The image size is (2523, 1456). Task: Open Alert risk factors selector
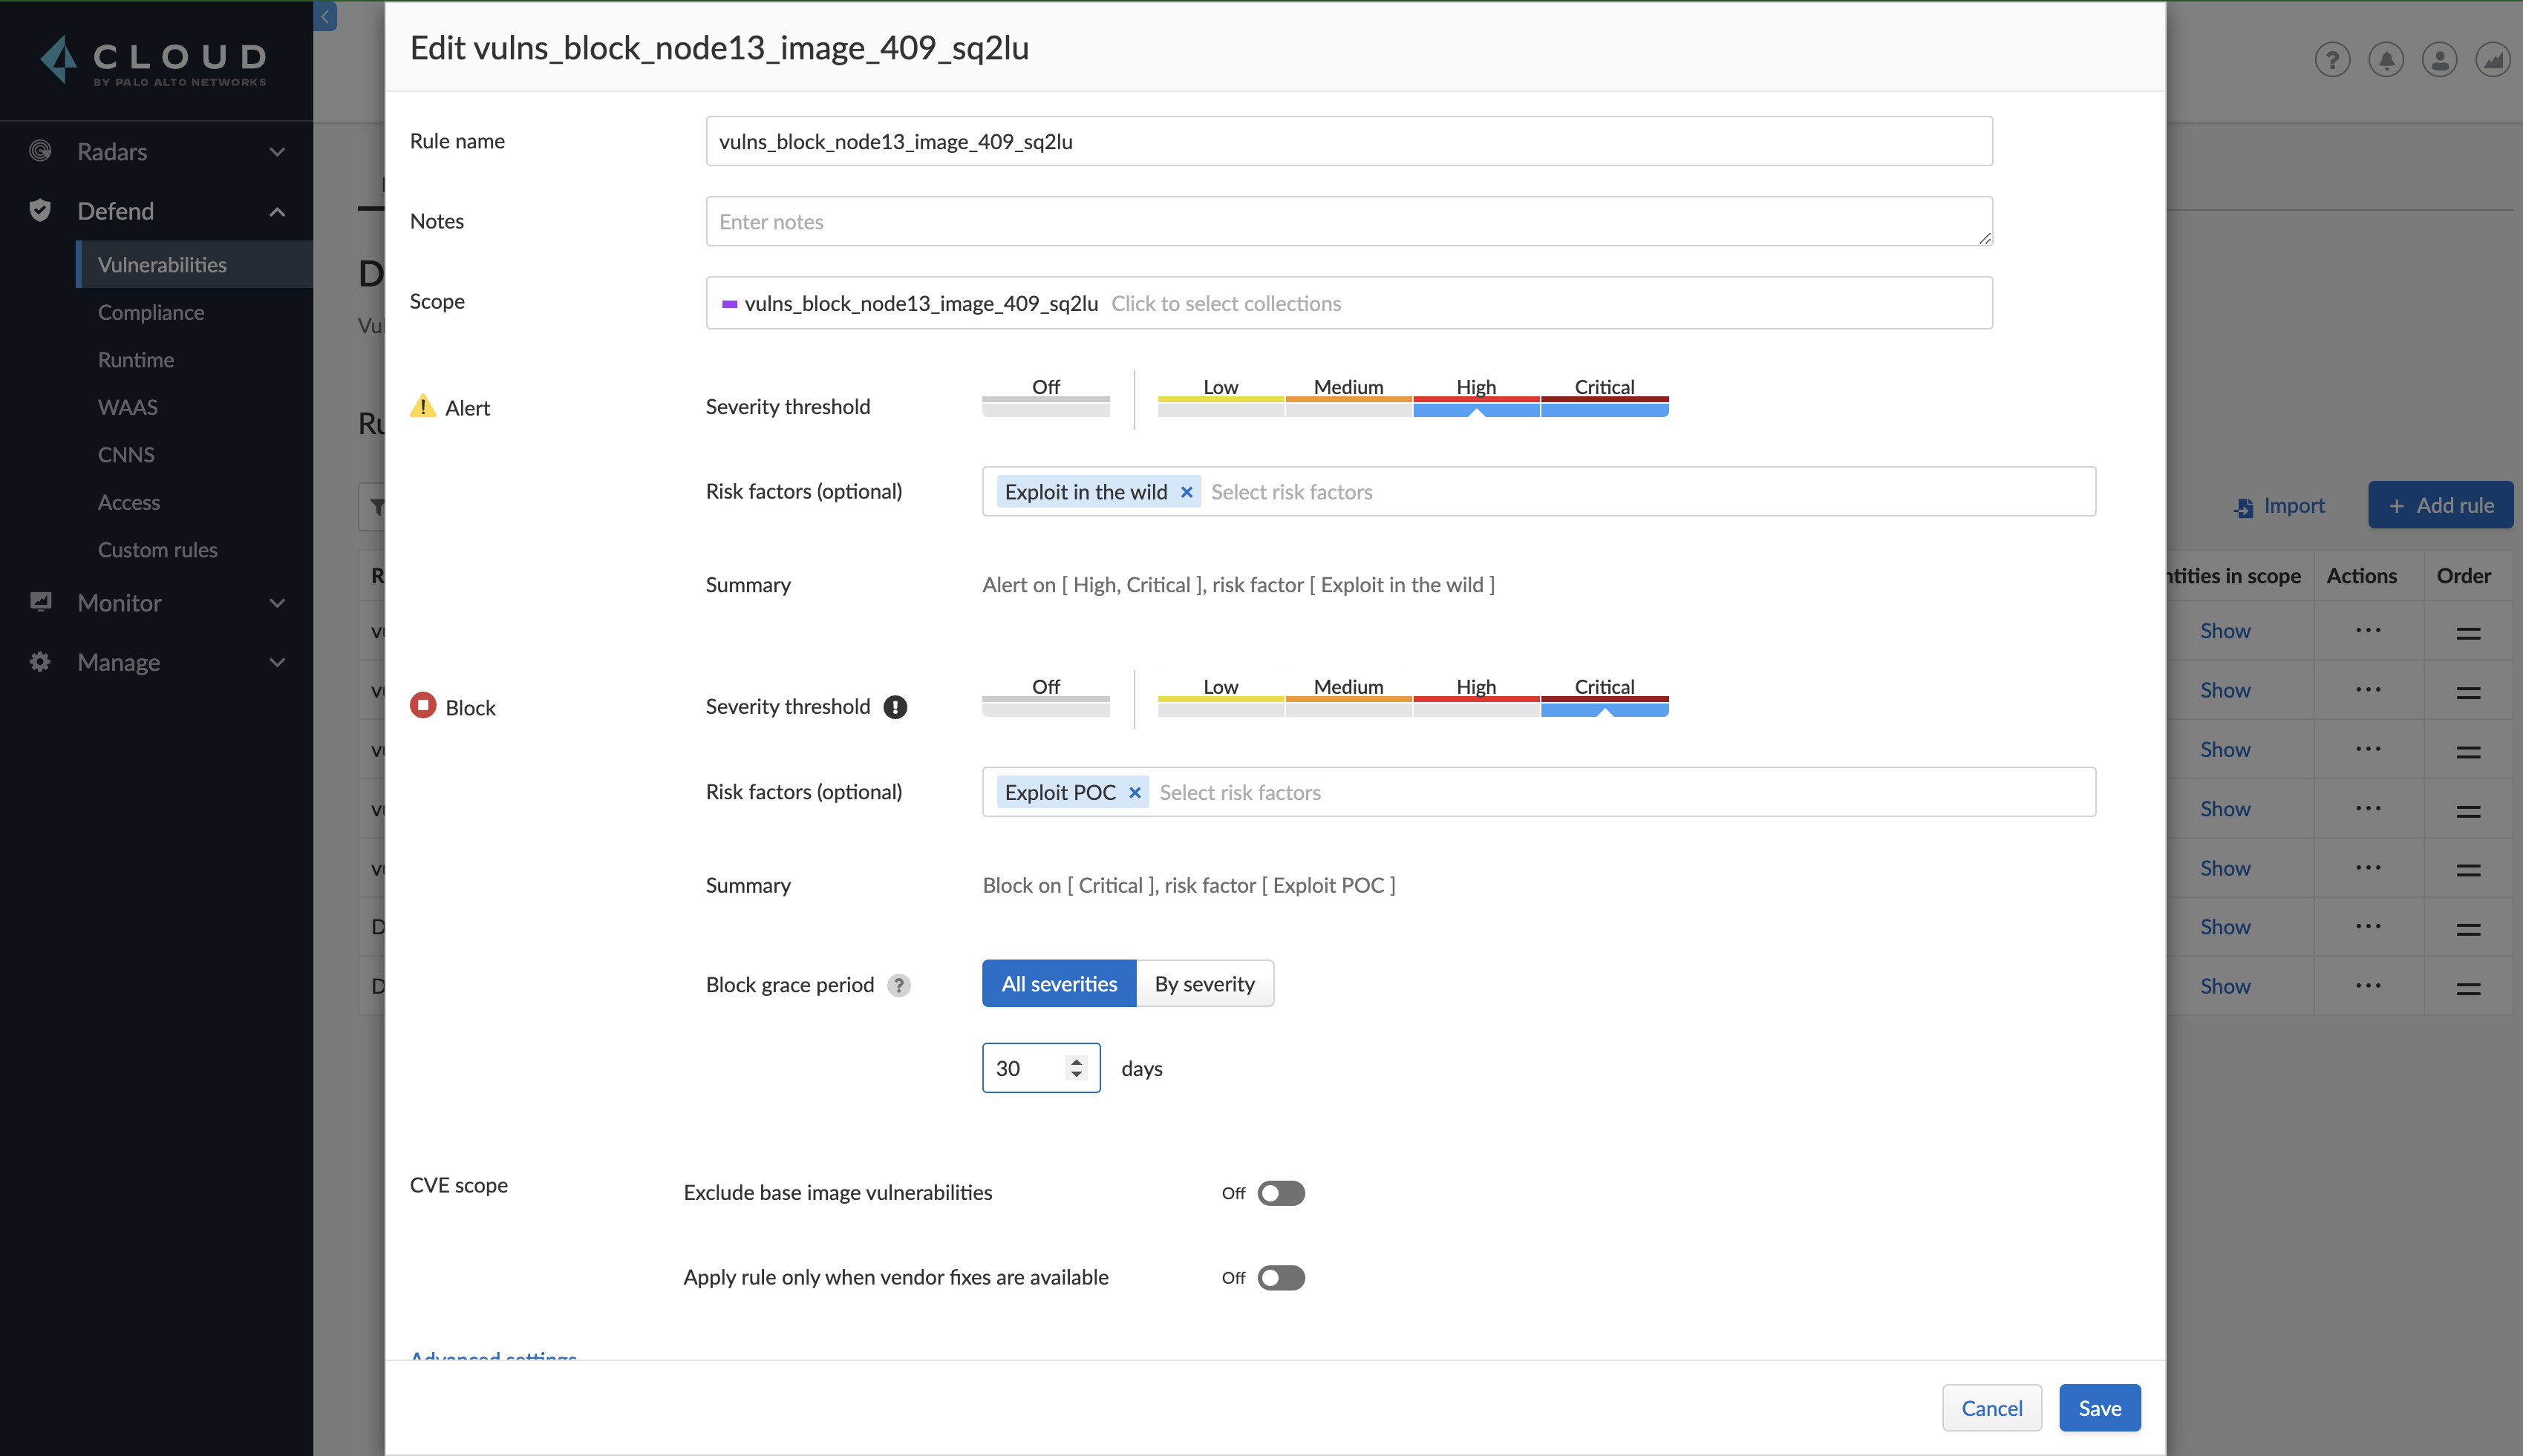[1538, 492]
